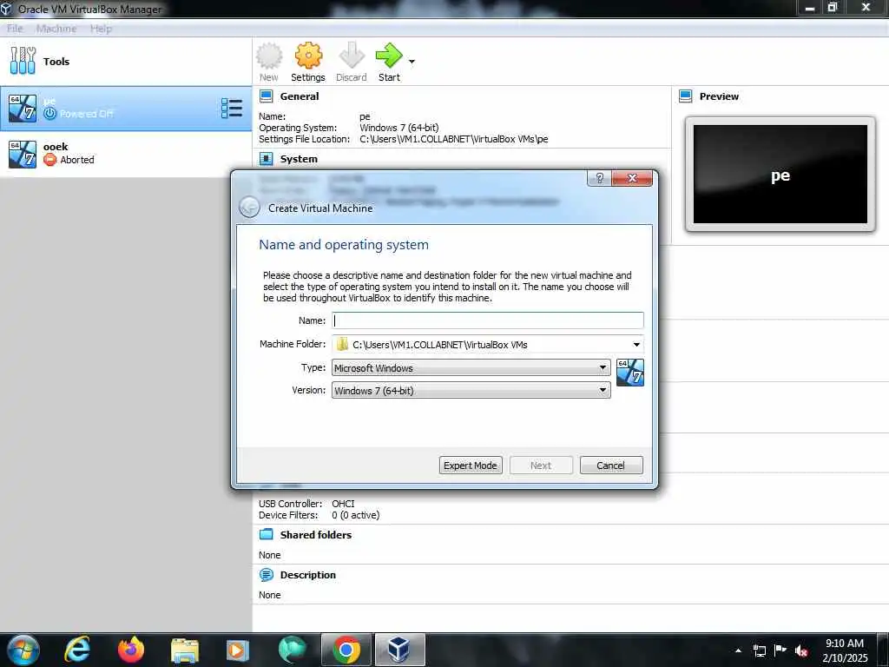Click the Description heading
The width and height of the screenshot is (889, 667).
tap(308, 575)
